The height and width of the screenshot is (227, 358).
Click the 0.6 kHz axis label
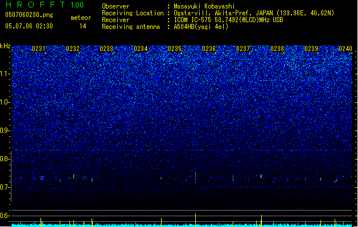(5, 216)
